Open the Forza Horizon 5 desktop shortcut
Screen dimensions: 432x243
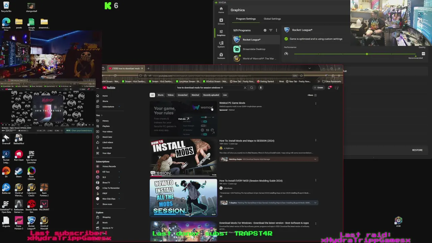19,223
